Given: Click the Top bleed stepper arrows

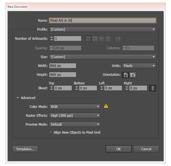Looking at the screenshot, I should click(x=52, y=88).
